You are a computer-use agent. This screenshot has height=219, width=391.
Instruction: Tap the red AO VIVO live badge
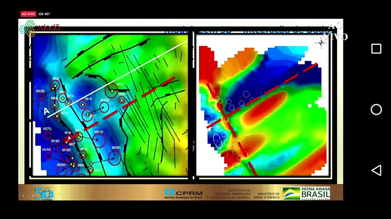pyautogui.click(x=28, y=14)
